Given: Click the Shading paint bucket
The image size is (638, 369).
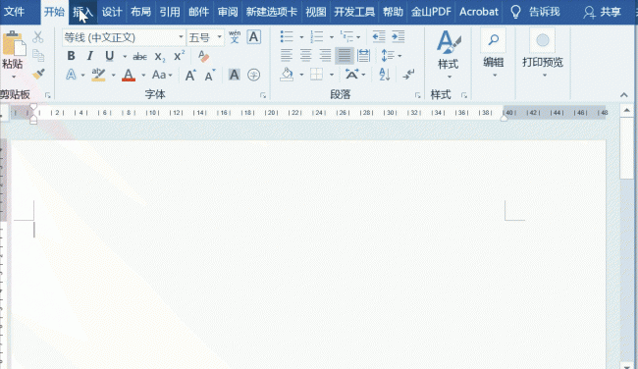Looking at the screenshot, I should pos(287,75).
